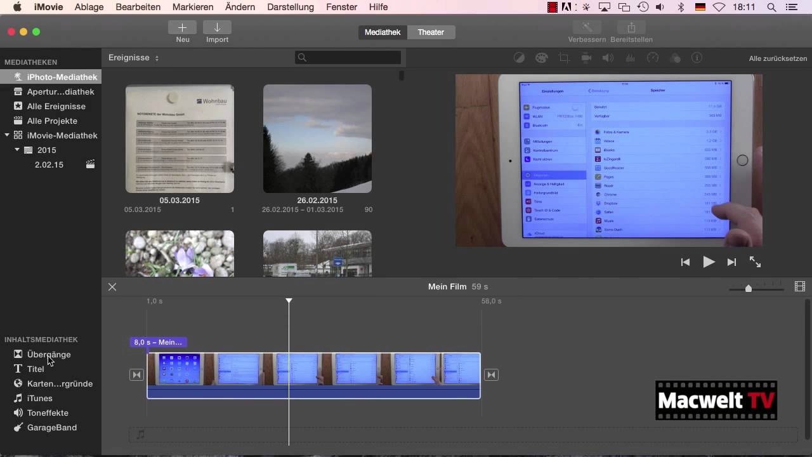Switch to the Theater view
Screen dimensions: 812x457
coord(431,32)
